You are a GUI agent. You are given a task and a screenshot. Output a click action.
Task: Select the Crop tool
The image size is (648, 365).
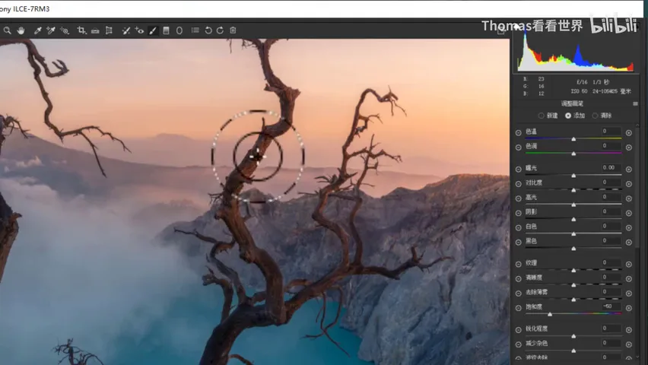(x=81, y=30)
